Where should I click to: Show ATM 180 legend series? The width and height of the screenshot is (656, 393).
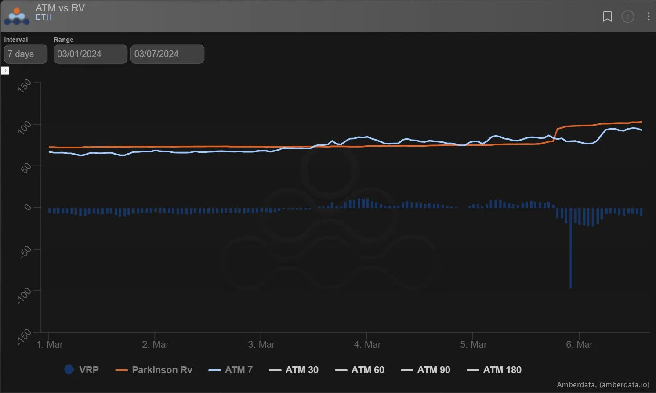(494, 370)
